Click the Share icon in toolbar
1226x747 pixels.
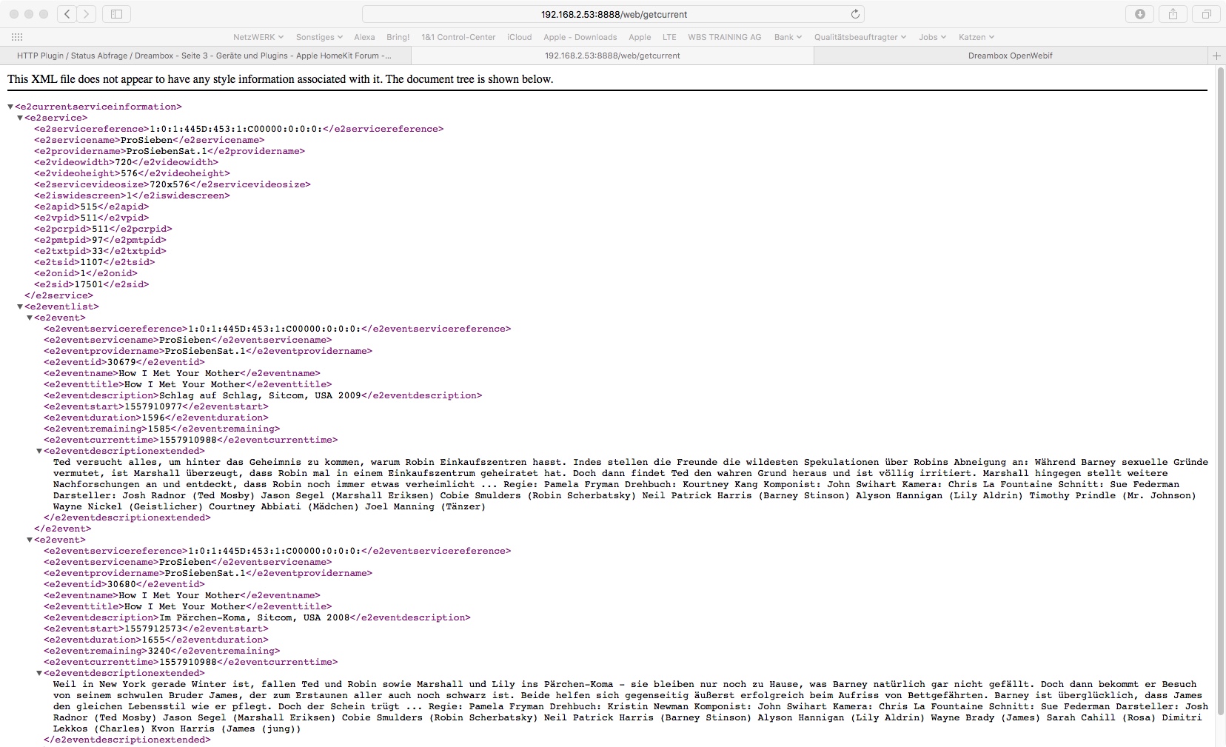click(x=1173, y=14)
